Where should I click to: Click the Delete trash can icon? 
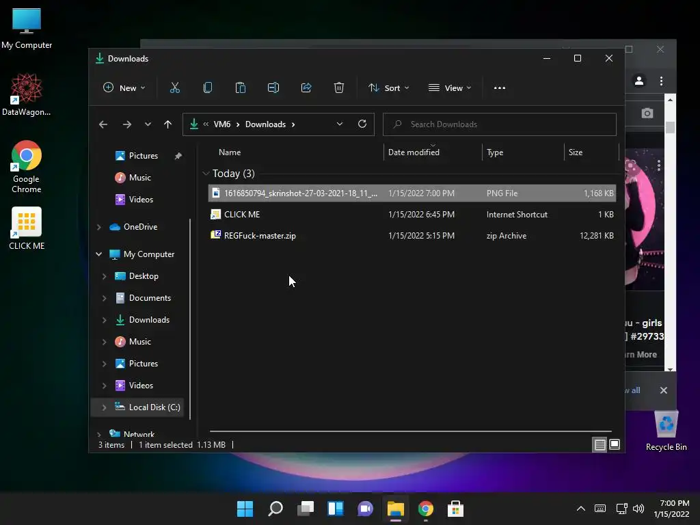339,88
